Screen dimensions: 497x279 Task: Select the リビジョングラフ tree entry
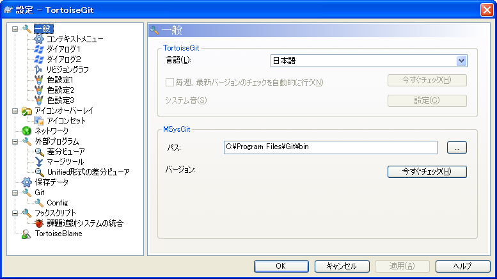point(68,70)
